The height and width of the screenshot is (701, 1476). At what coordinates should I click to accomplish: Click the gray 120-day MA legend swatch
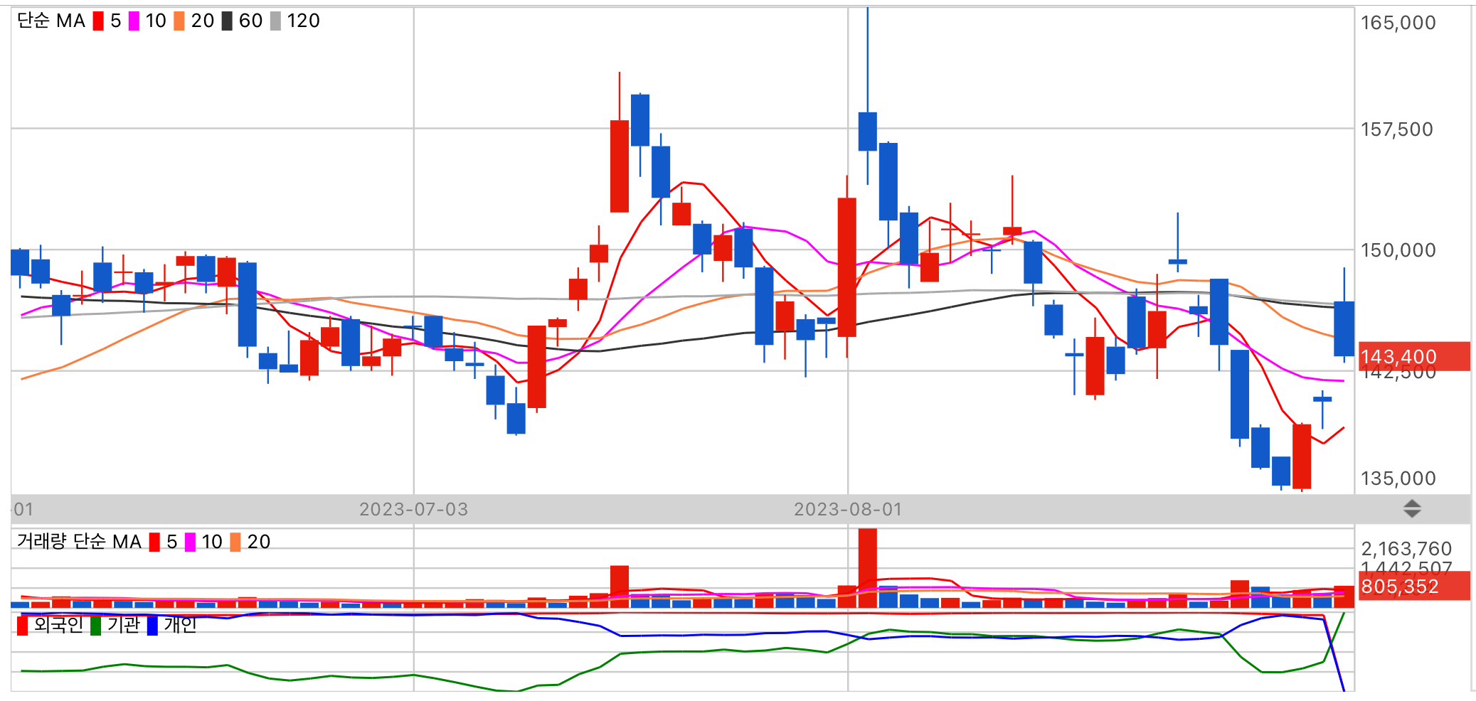tap(276, 21)
